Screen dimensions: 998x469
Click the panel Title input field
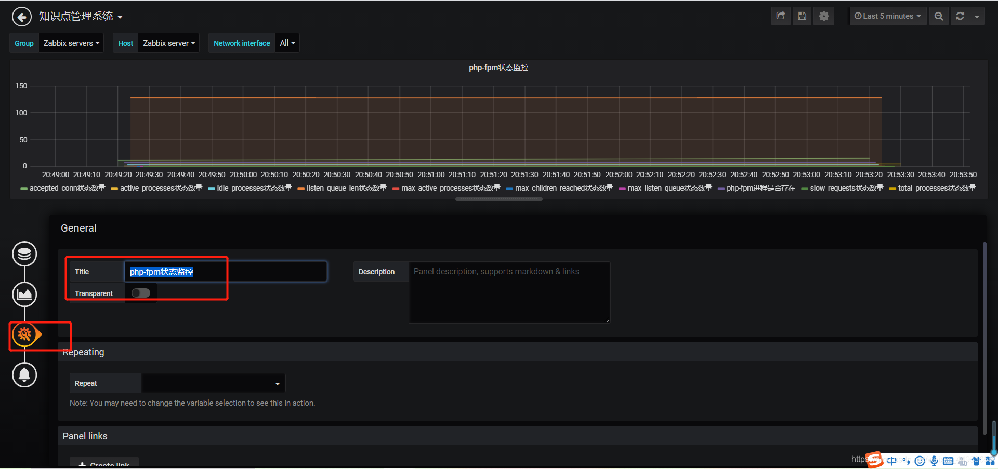point(226,272)
